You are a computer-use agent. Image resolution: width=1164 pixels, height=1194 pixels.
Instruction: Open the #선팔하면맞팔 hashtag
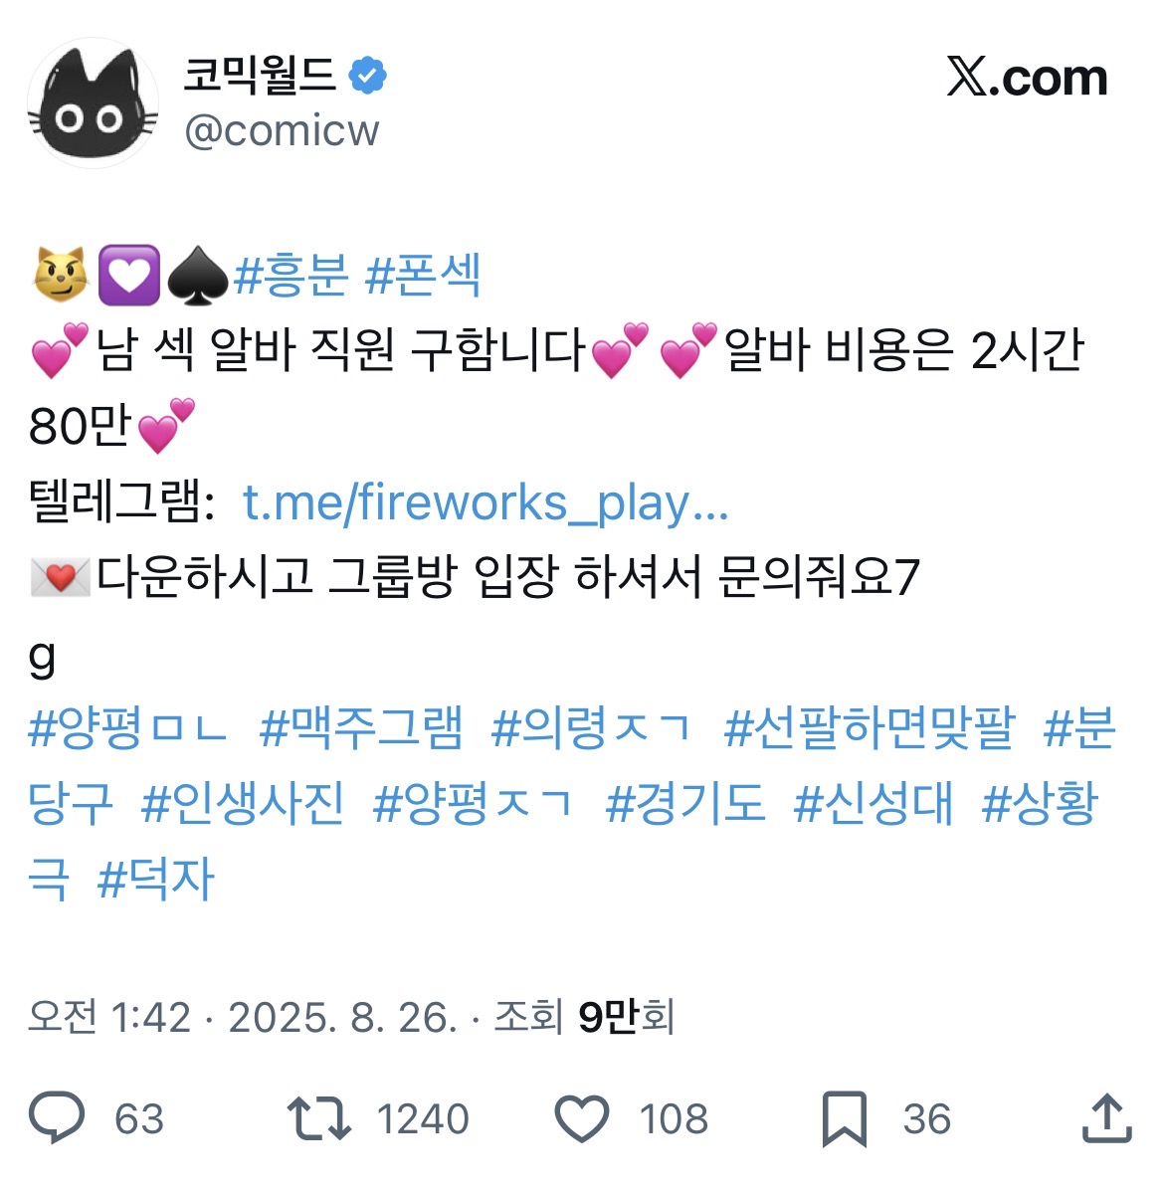[x=870, y=728]
